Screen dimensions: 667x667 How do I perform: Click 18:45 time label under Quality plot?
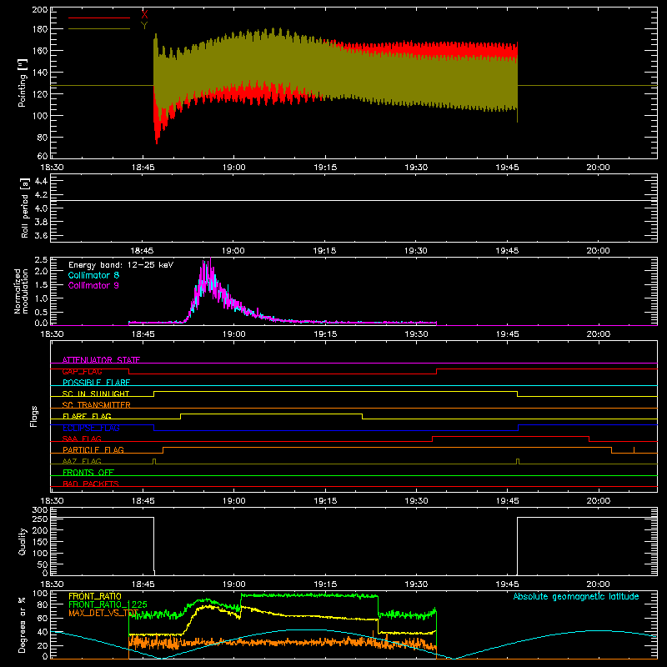(x=143, y=584)
